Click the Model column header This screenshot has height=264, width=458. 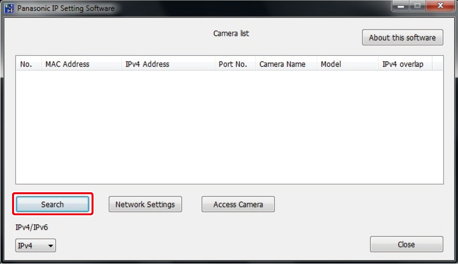coord(347,64)
